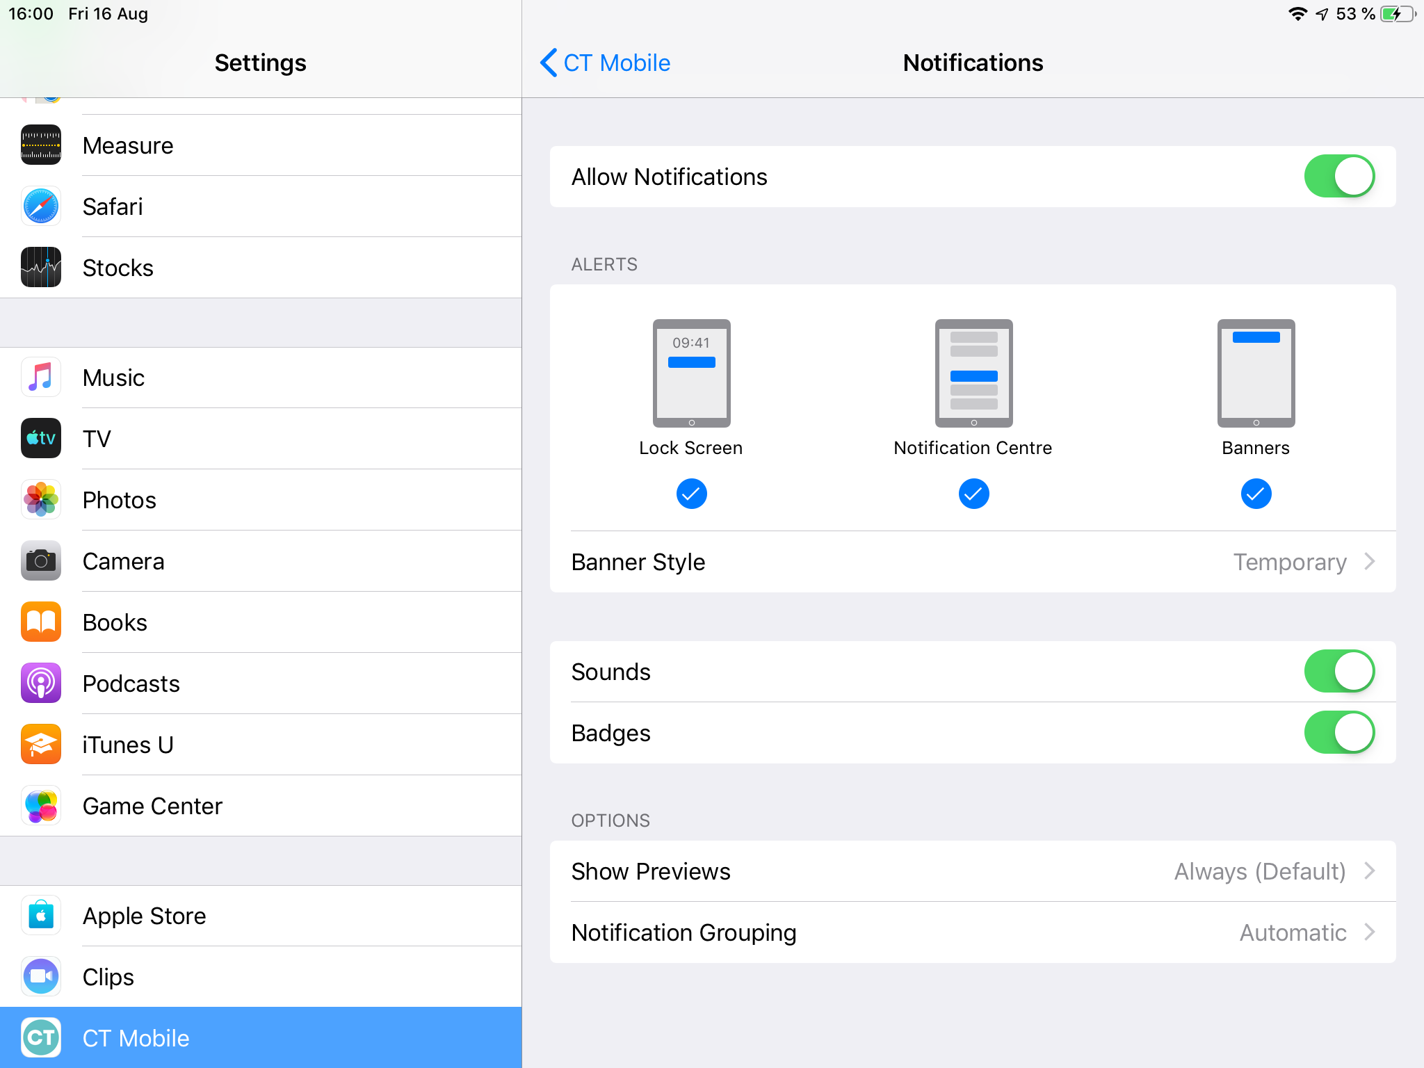This screenshot has width=1424, height=1068.
Task: Select the Music note icon
Action: [x=41, y=378]
